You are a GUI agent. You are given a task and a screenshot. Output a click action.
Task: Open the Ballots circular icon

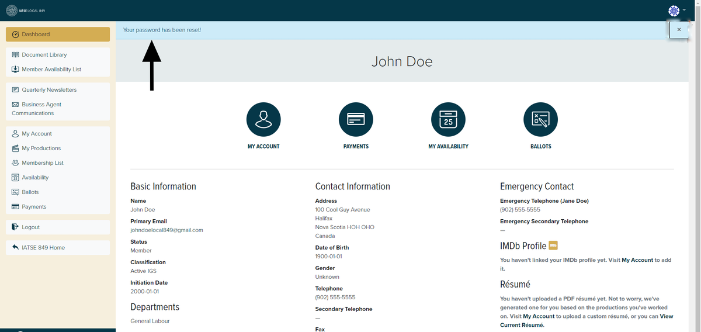540,119
